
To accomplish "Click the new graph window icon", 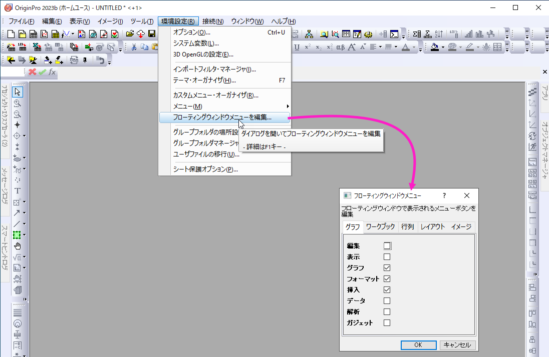I will pos(44,34).
